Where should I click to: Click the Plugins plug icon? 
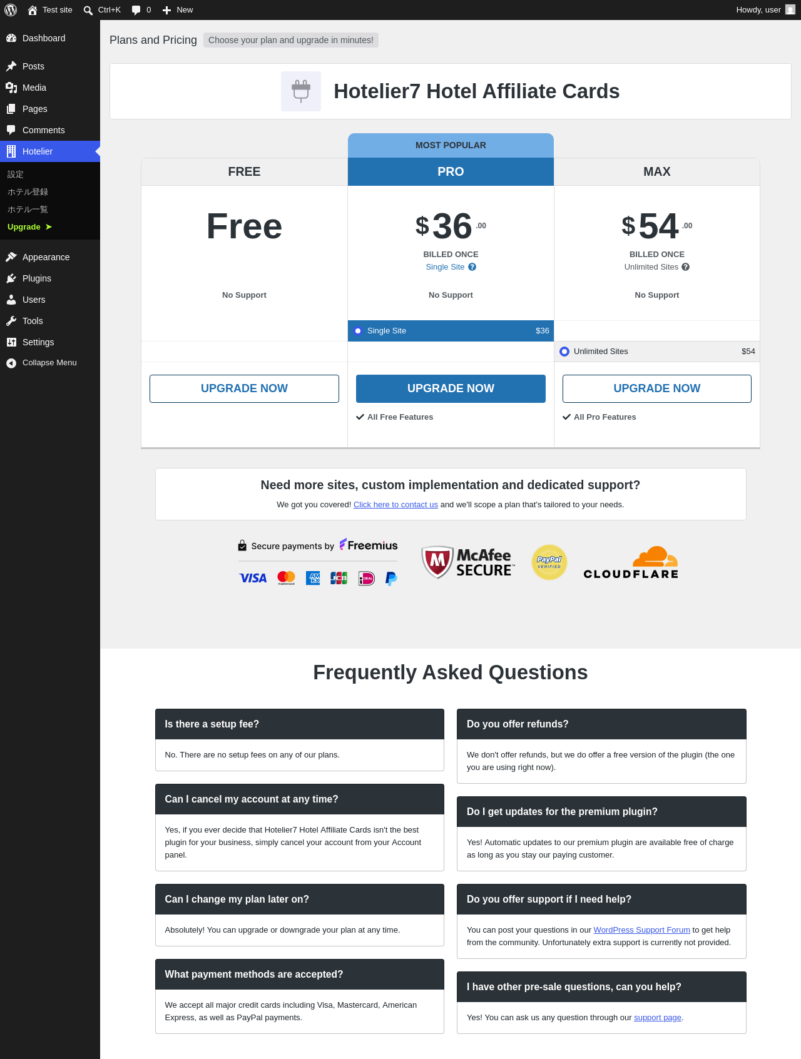click(x=11, y=278)
